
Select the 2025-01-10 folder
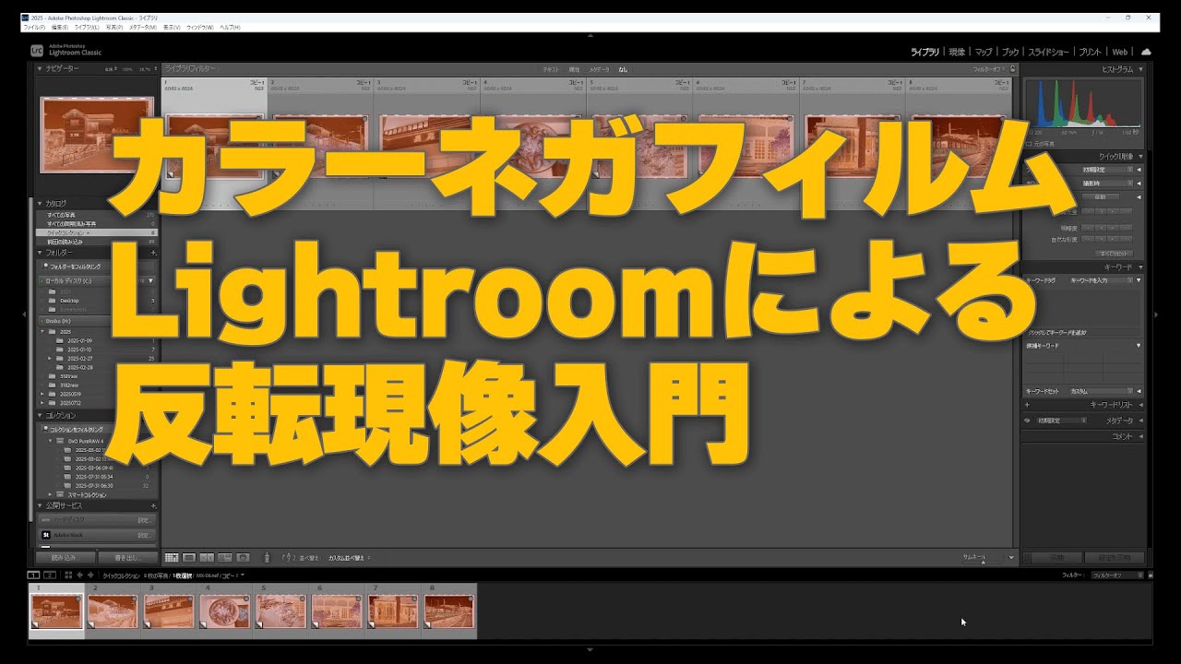78,350
